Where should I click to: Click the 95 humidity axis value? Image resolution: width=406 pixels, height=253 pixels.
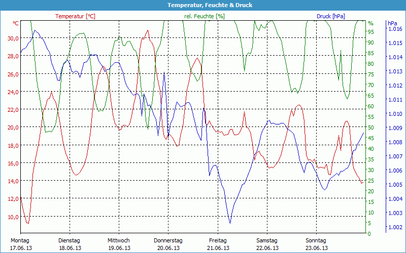pyautogui.click(x=371, y=32)
